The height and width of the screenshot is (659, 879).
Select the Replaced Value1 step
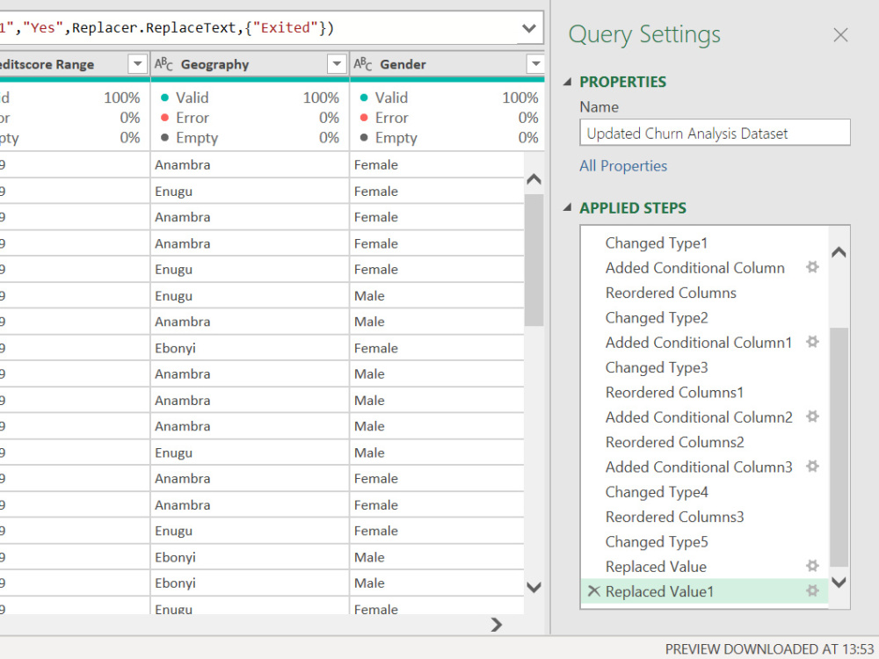point(704,591)
